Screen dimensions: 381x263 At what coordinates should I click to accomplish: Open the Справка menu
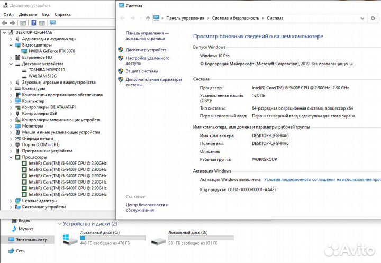62,15
